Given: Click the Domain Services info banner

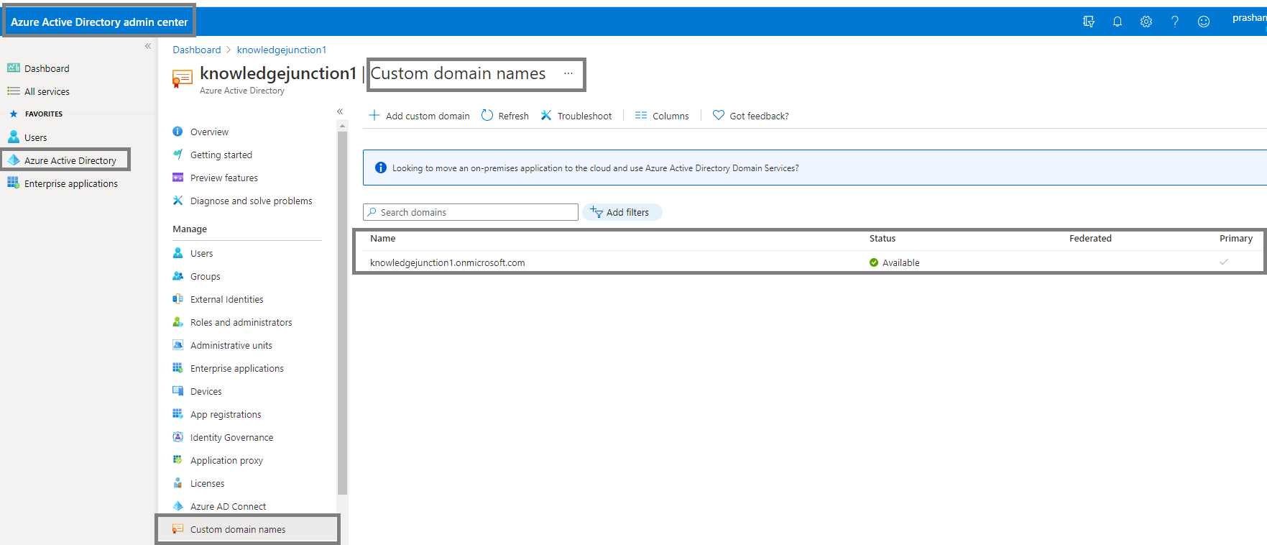Looking at the screenshot, I should pyautogui.click(x=814, y=168).
